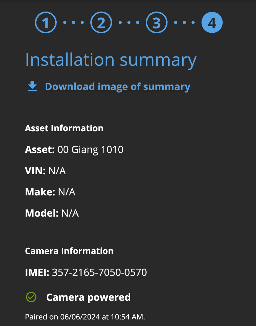Select the Paired on 06/06/2024 text
The width and height of the screenshot is (256, 326).
point(85,317)
